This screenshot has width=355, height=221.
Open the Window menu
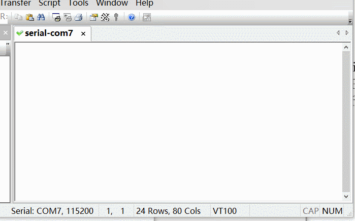pyautogui.click(x=112, y=3)
